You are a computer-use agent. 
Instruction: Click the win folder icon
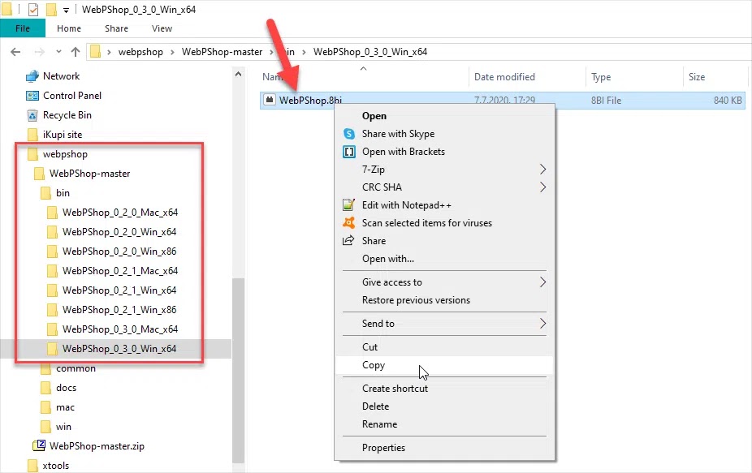(46, 427)
